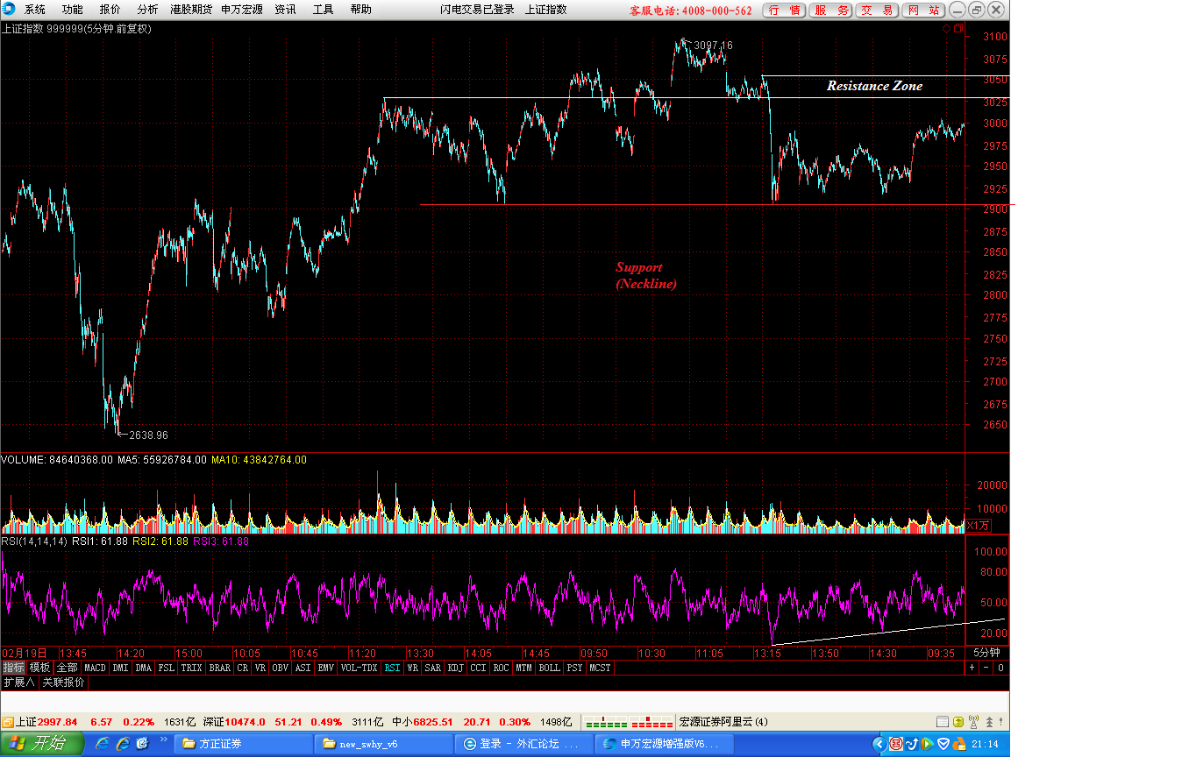Switch indicator to ASI

303,668
